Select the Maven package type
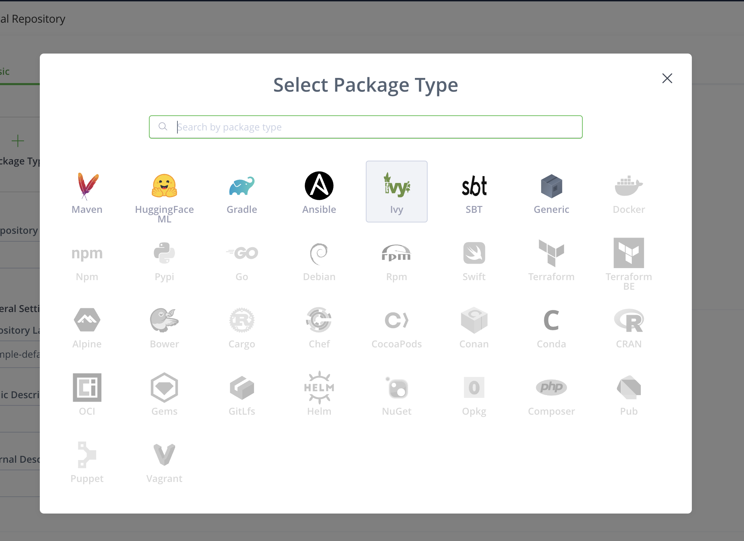This screenshot has width=744, height=541. (87, 192)
